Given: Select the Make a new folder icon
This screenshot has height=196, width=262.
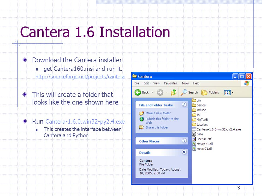Looking at the screenshot, I should 142,113.
